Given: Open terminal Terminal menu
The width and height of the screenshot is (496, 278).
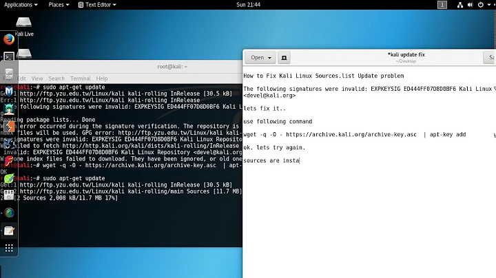Looking at the screenshot, I should tap(81, 78).
